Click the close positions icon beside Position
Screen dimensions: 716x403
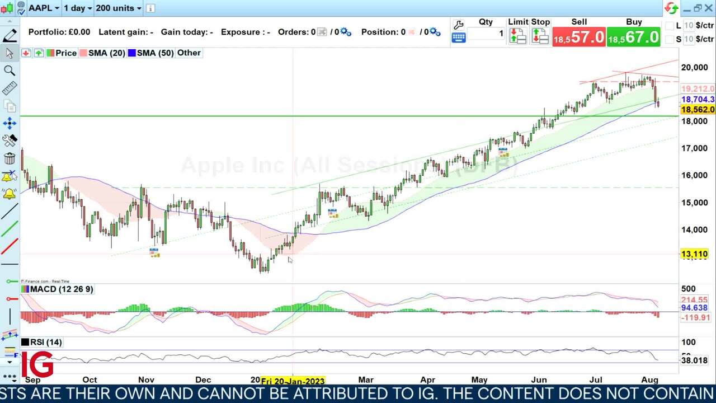tap(412, 32)
